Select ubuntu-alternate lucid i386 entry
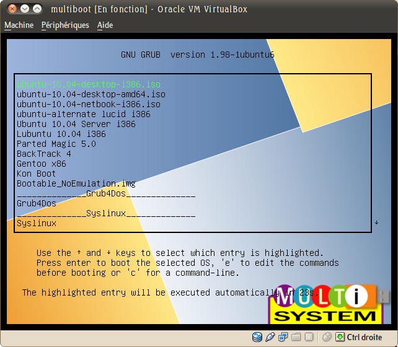 84,114
